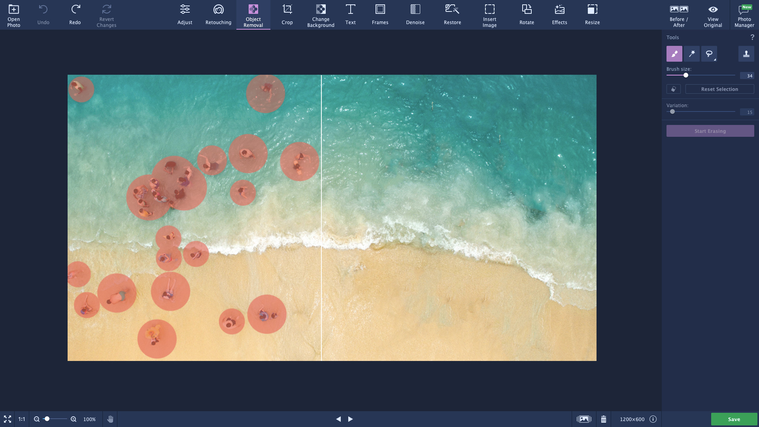Click the trash delete icon
Screen dimensions: 759x427
(603, 419)
